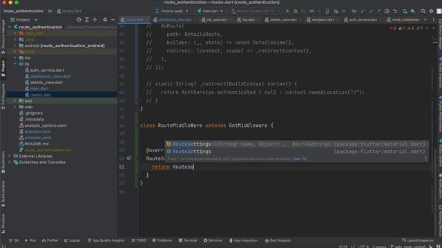442x248 pixels.
Task: Click the Next Tip link in popup
Action: pyautogui.click(x=300, y=158)
